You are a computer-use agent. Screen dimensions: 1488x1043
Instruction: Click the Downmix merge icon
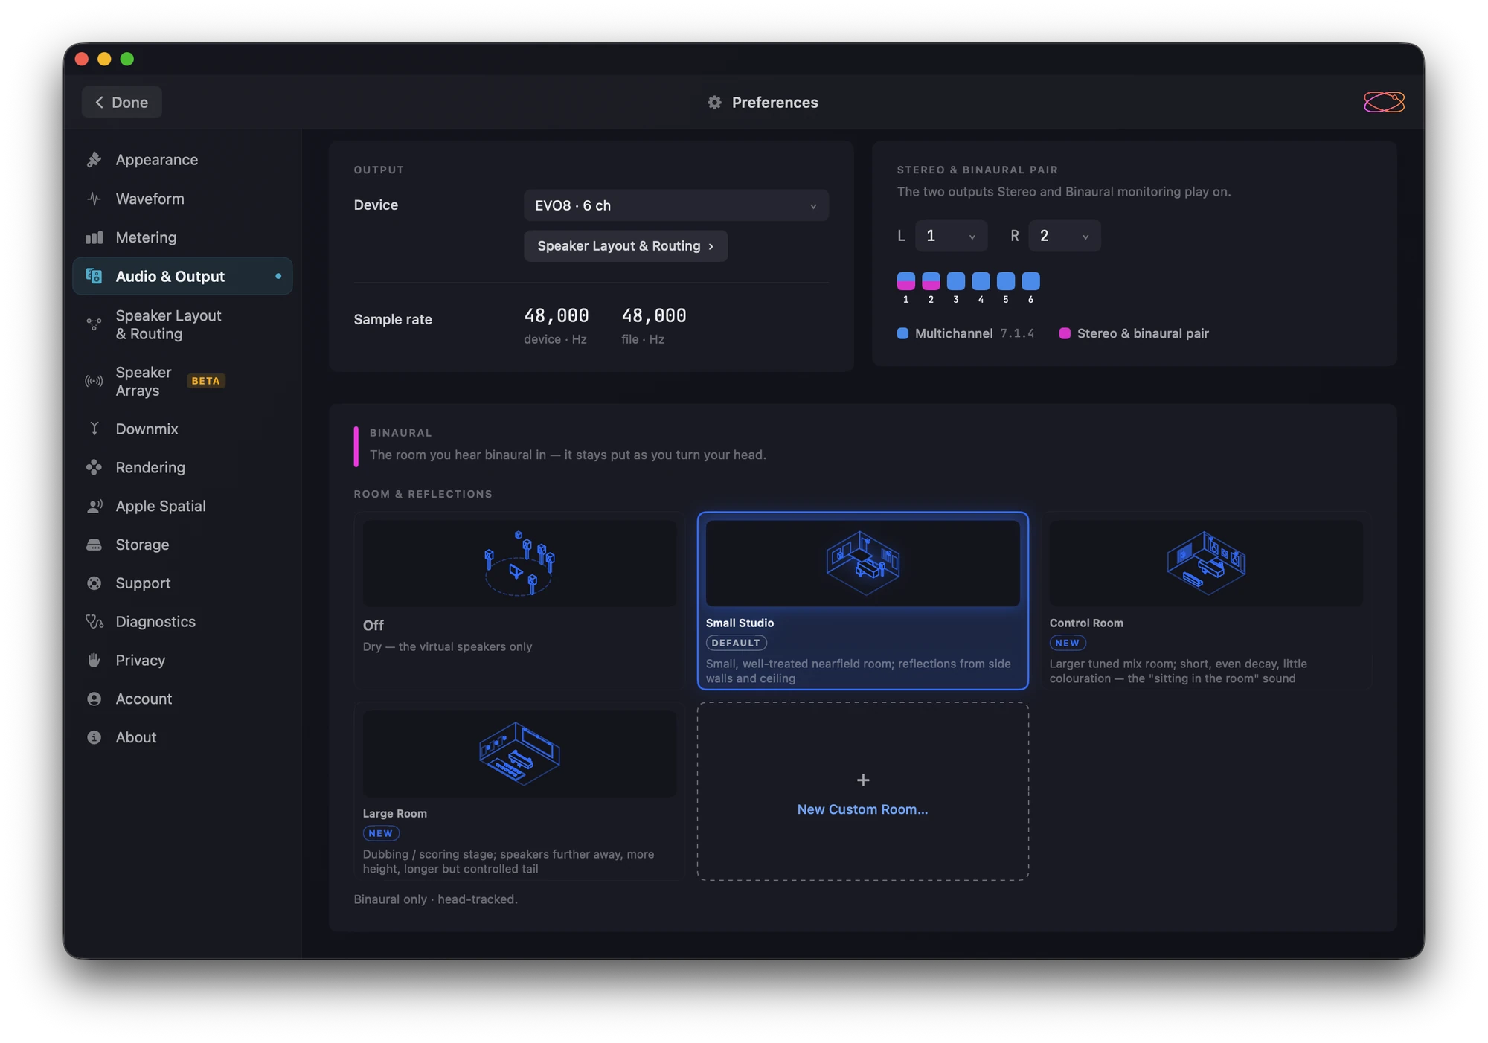(x=94, y=429)
